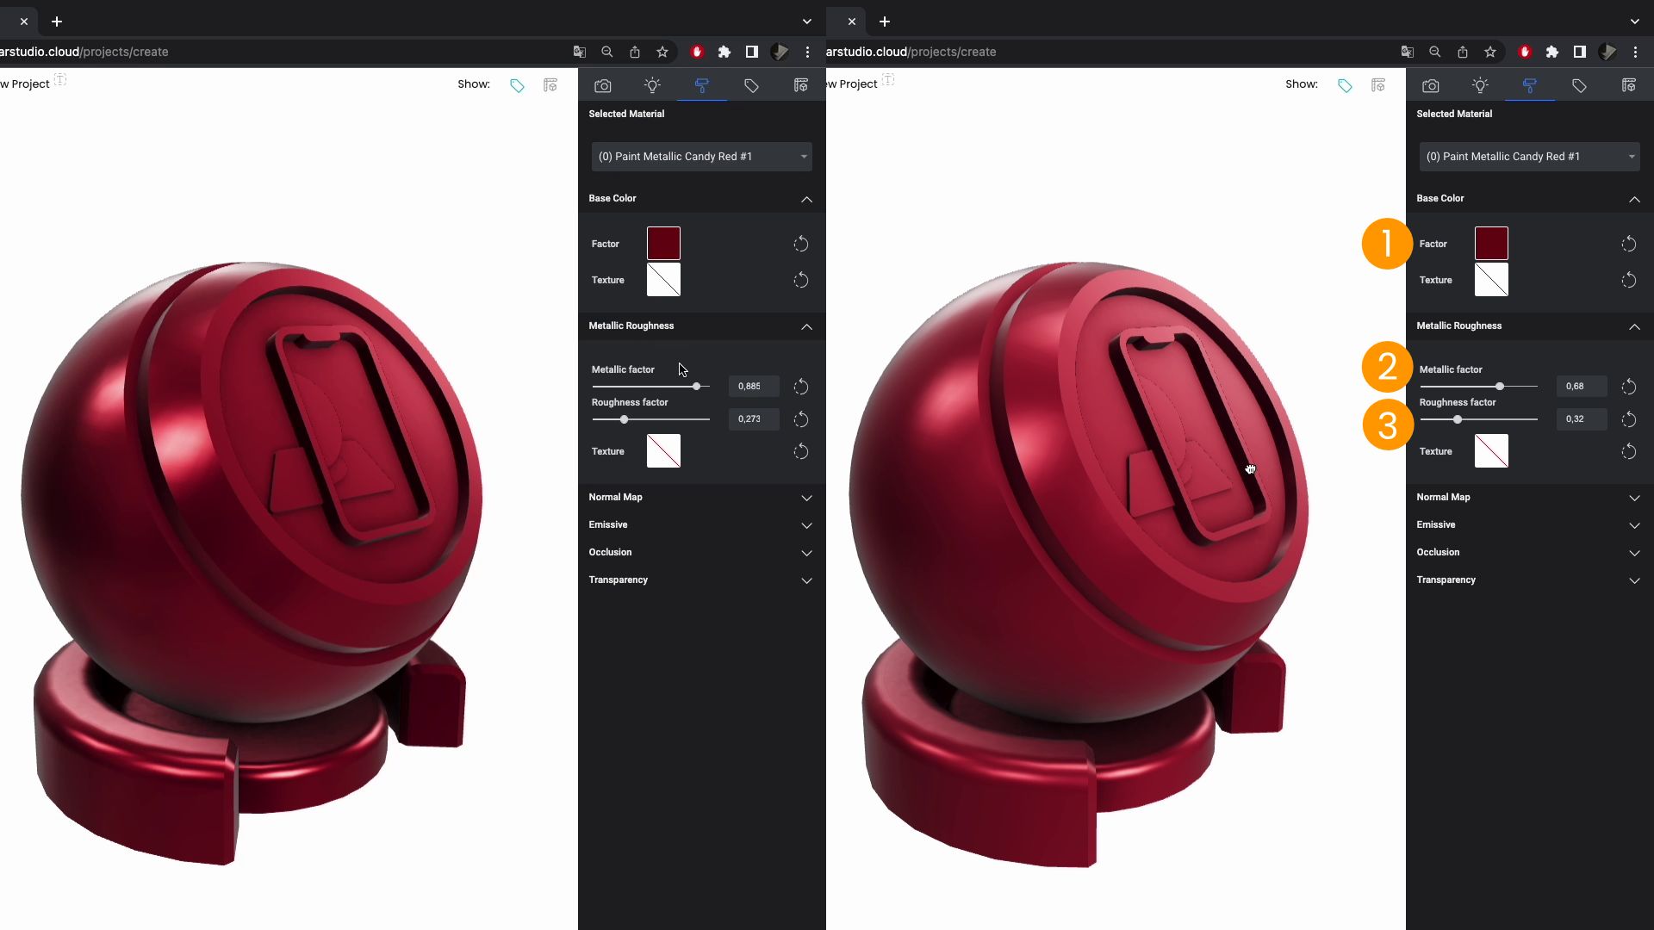
Task: Select the paint roller materials tool
Action: click(702, 85)
